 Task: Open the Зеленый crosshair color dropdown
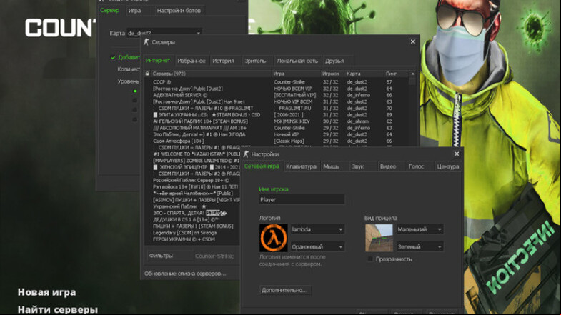coord(420,246)
